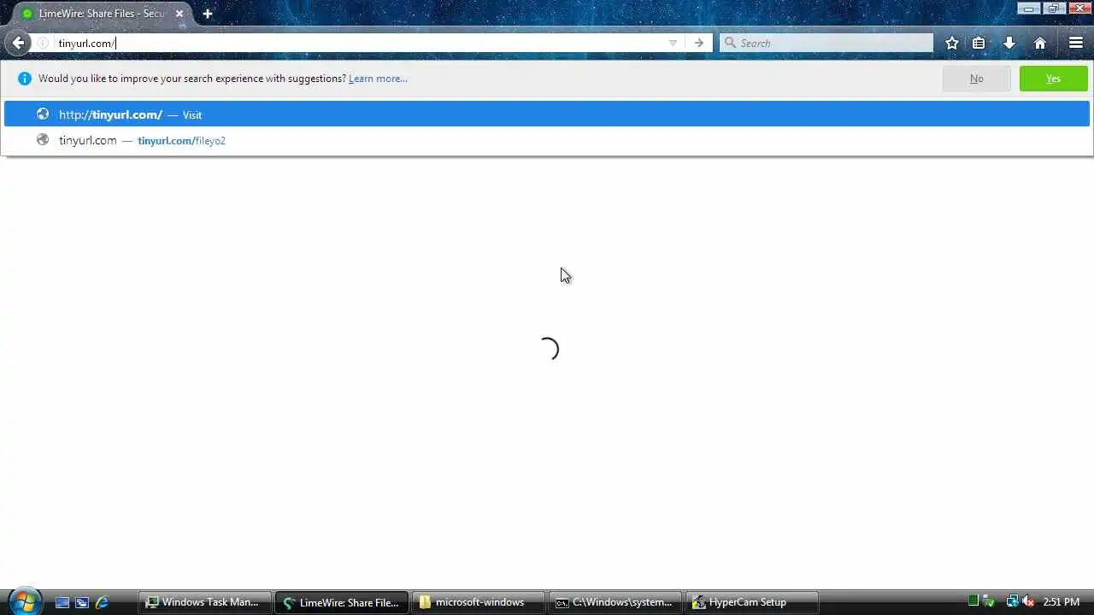
Task: Click the site information icon in address bar
Action: 43,43
